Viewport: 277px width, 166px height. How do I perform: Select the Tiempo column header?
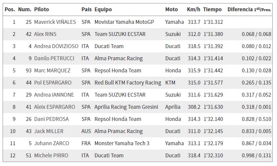pos(212,10)
